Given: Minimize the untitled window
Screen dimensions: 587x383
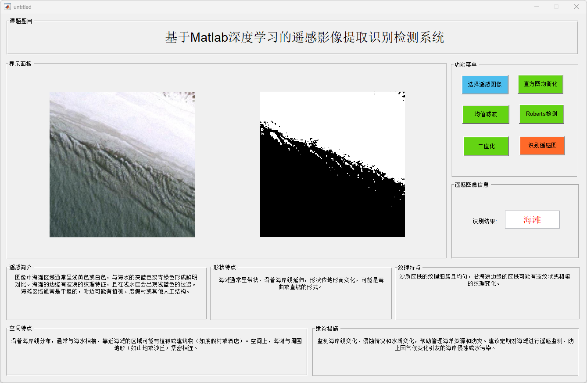Looking at the screenshot, I should tap(537, 7).
